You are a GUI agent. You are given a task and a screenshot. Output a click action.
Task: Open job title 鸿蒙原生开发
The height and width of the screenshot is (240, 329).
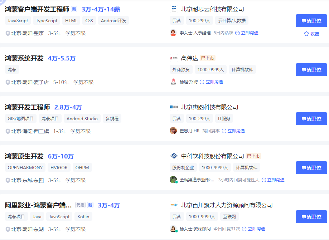24,156
